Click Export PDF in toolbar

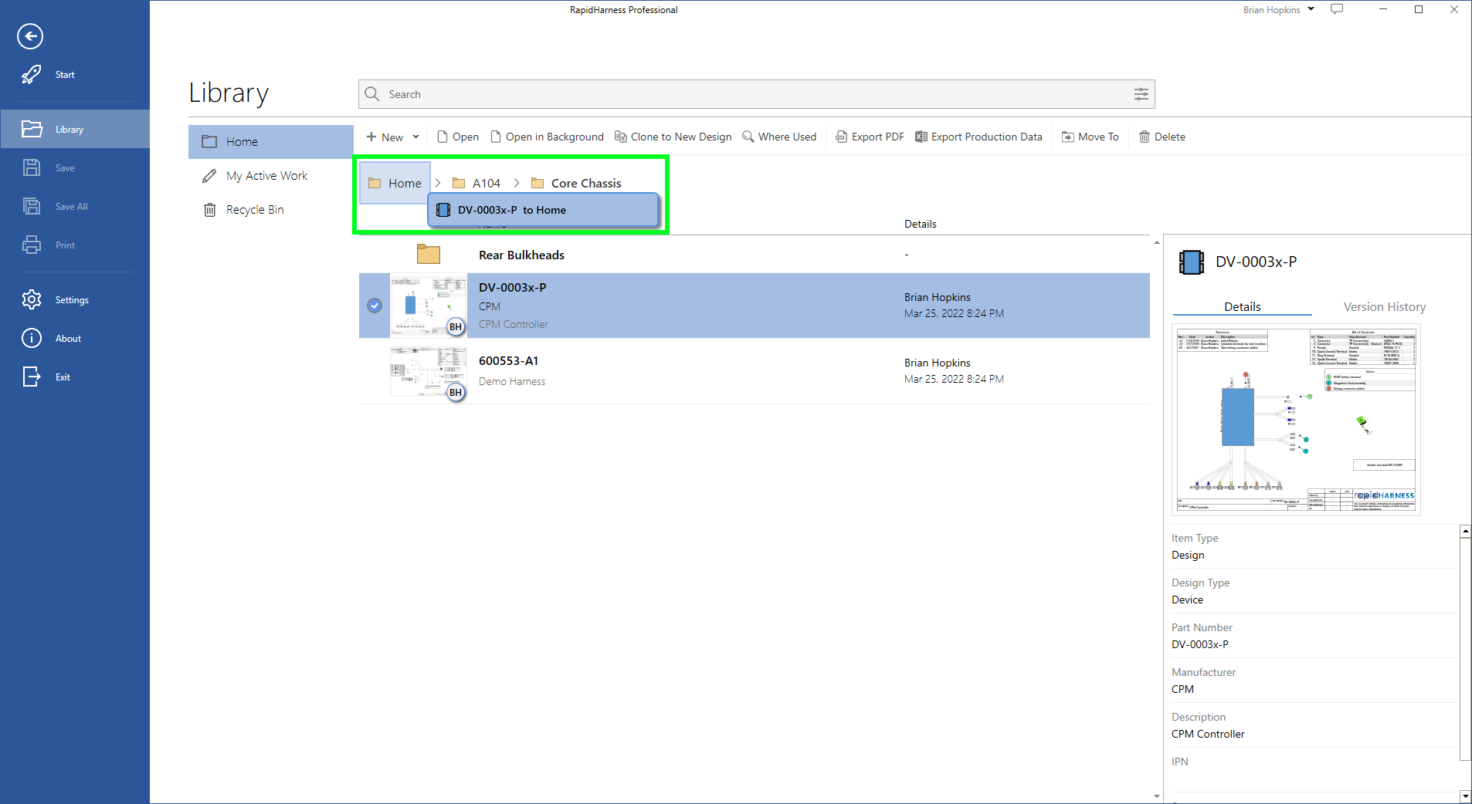click(x=870, y=137)
